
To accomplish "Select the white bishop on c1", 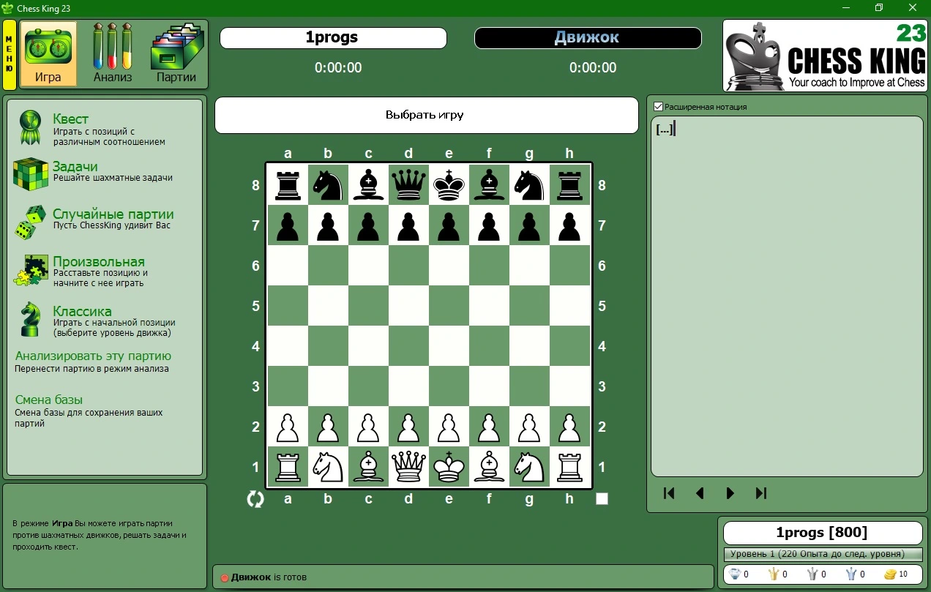I will click(368, 467).
